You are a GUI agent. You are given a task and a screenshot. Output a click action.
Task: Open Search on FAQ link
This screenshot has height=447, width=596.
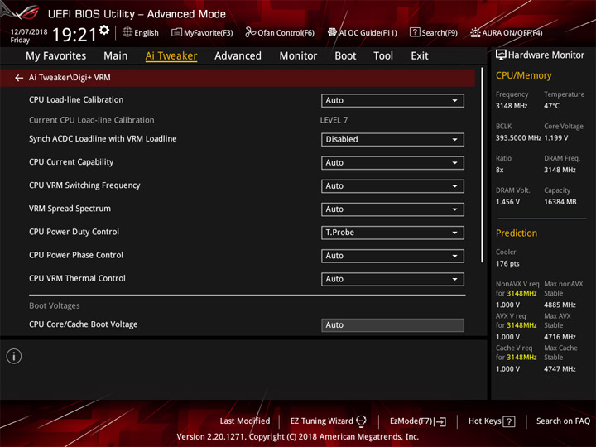[563, 421]
